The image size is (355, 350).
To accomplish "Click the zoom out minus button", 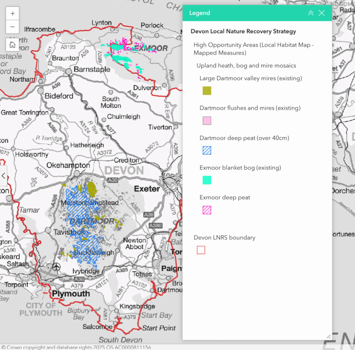I will tap(12, 27).
